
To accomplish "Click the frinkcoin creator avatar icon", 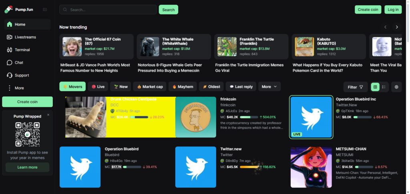I will coord(222,111).
